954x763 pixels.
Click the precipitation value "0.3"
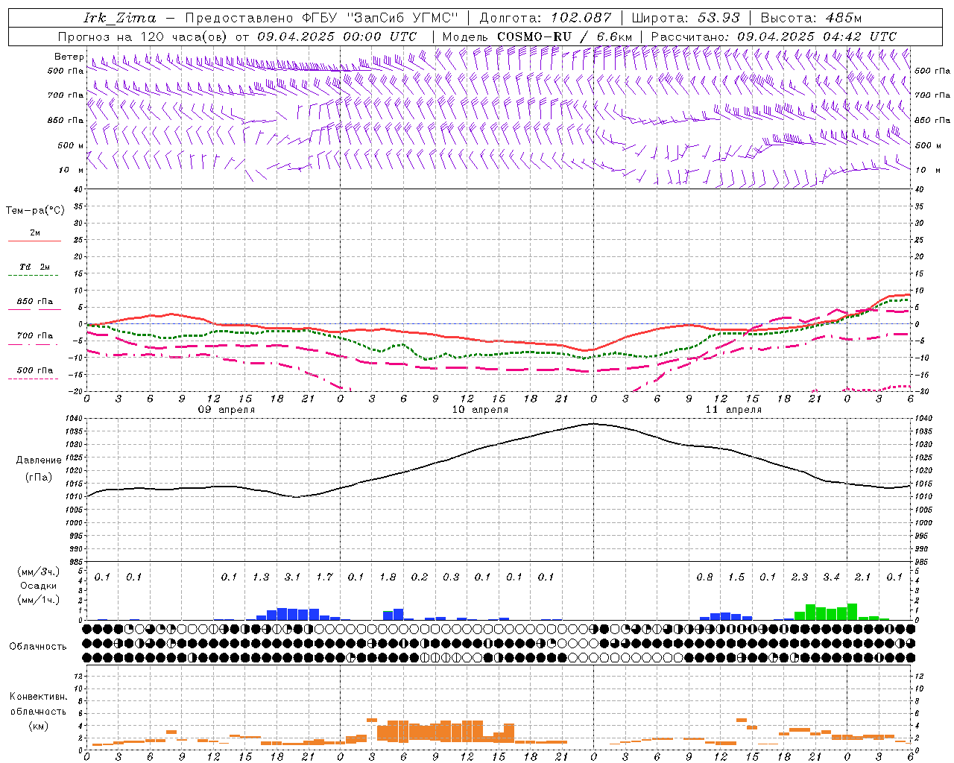pos(451,577)
